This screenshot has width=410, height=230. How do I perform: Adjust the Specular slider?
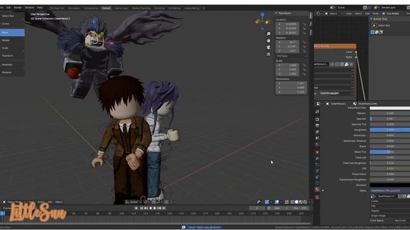pos(390,119)
